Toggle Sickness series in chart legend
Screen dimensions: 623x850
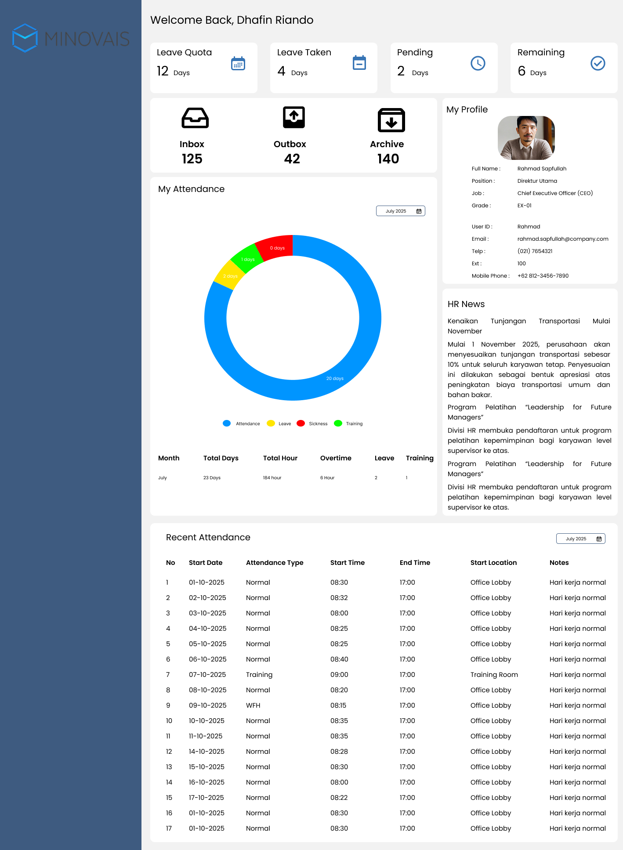click(x=312, y=424)
